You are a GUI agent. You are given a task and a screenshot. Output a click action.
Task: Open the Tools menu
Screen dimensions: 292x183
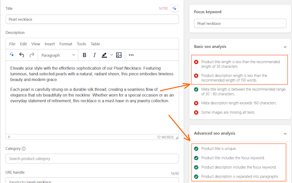pyautogui.click(x=81, y=44)
